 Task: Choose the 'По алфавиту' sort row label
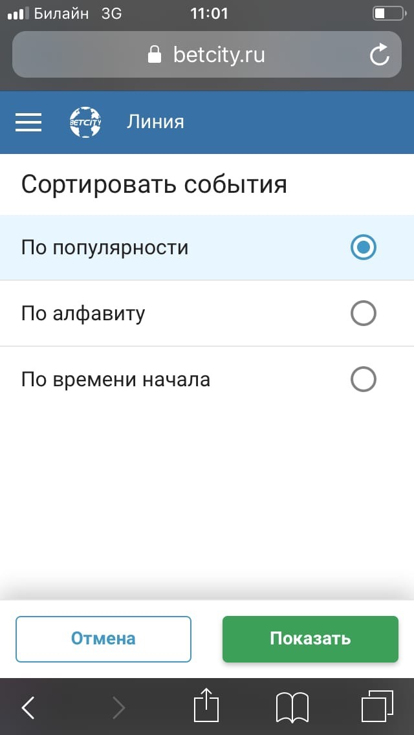(83, 314)
